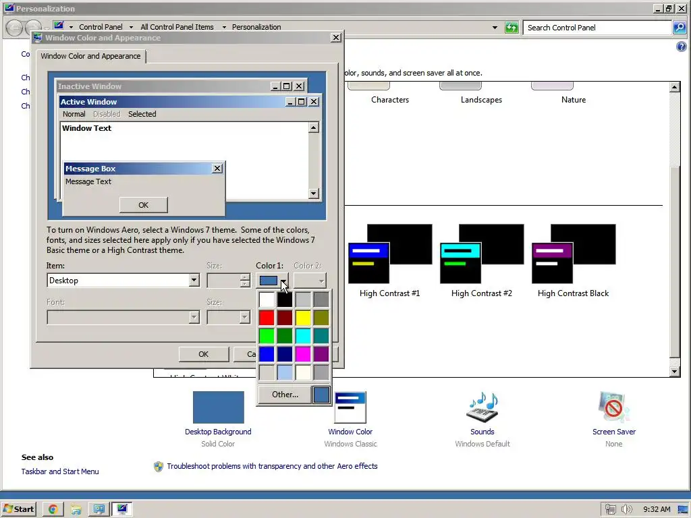Select the olive color swatch
The image size is (691, 518).
[x=321, y=318]
